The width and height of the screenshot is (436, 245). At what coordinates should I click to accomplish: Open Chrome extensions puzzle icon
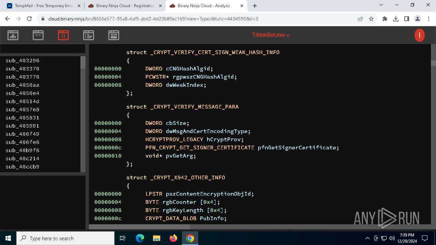[385, 19]
